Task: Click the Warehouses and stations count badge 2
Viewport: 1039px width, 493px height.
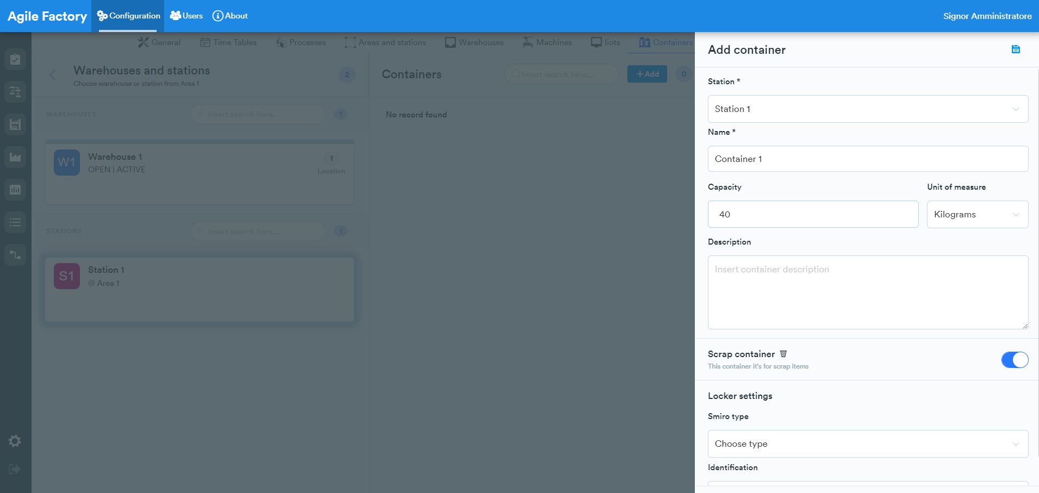Action: coord(347,75)
